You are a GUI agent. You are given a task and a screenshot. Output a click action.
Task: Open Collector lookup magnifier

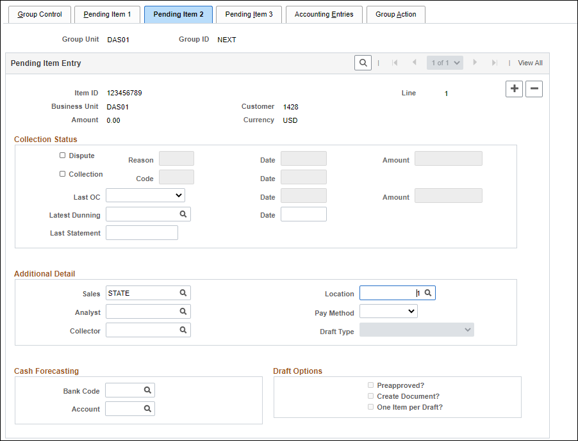(x=183, y=330)
